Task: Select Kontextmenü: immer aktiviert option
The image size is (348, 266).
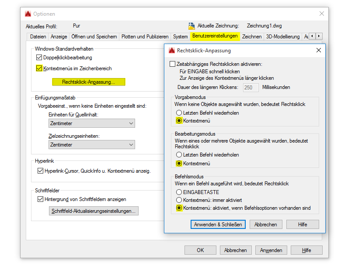Action: (x=179, y=200)
